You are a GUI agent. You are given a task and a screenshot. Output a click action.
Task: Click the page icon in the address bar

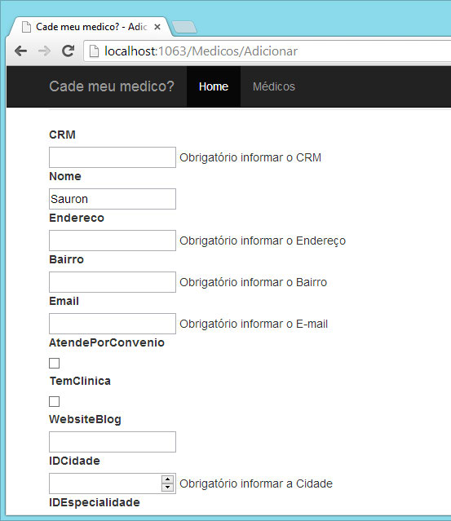pyautogui.click(x=95, y=51)
